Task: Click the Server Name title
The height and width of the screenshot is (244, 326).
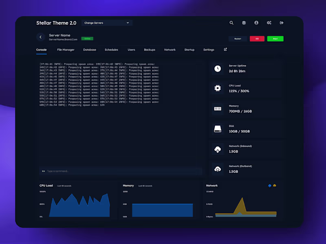Action: [x=59, y=35]
